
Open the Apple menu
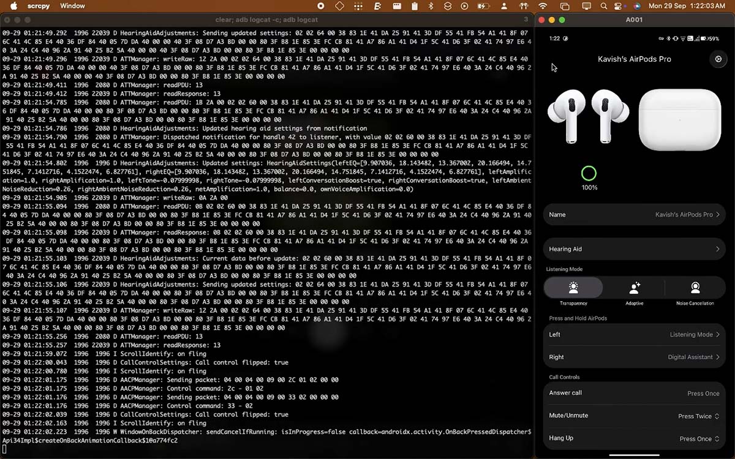pyautogui.click(x=13, y=6)
